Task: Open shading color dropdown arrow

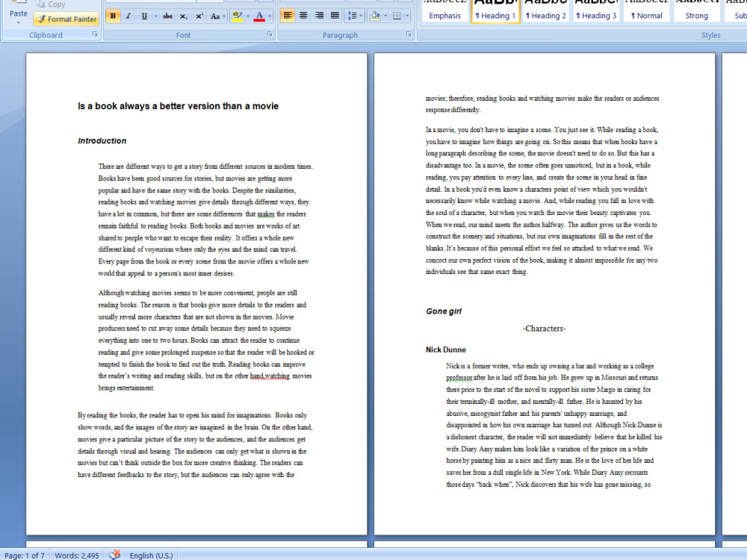Action: coord(385,16)
